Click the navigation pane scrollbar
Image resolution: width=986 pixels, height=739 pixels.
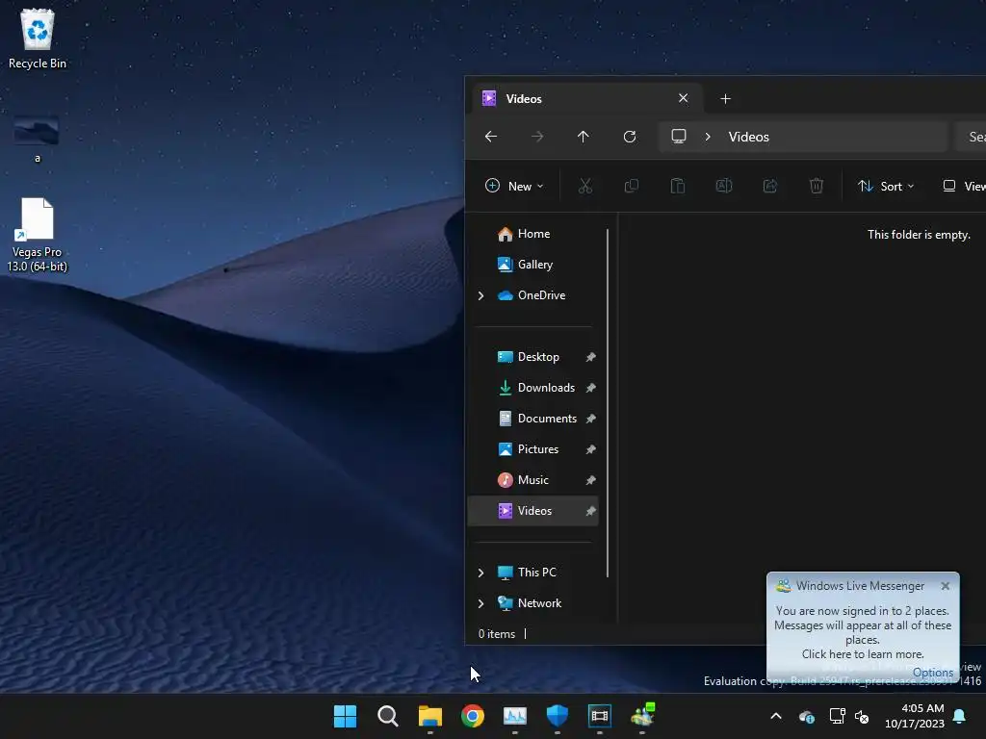click(x=608, y=402)
